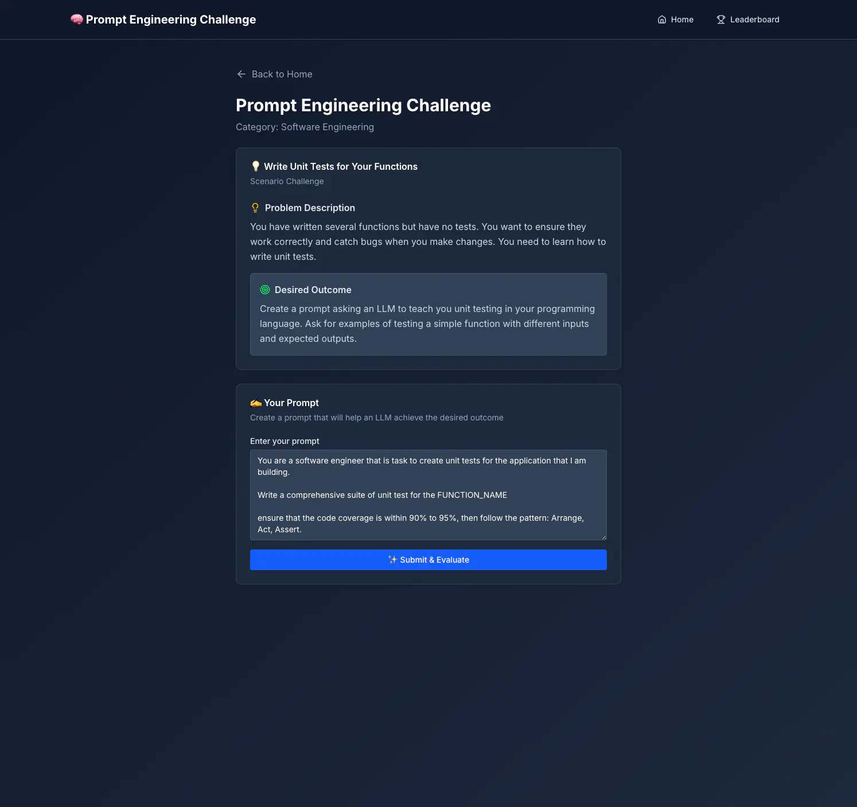Click the Enter your prompt label
857x807 pixels.
(x=285, y=441)
